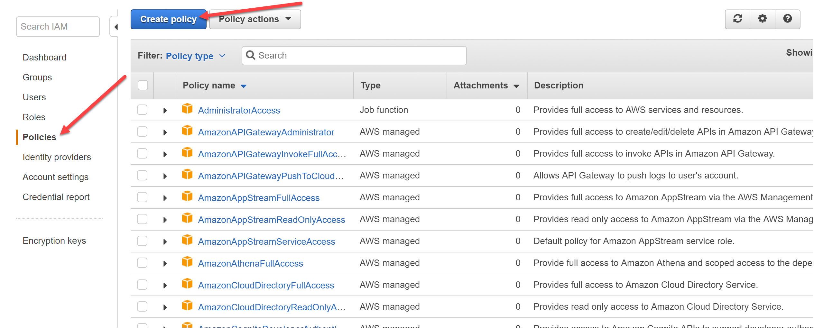Check the AmazonAPIGatewayAdministrator row checkbox
814x328 pixels.
[142, 132]
